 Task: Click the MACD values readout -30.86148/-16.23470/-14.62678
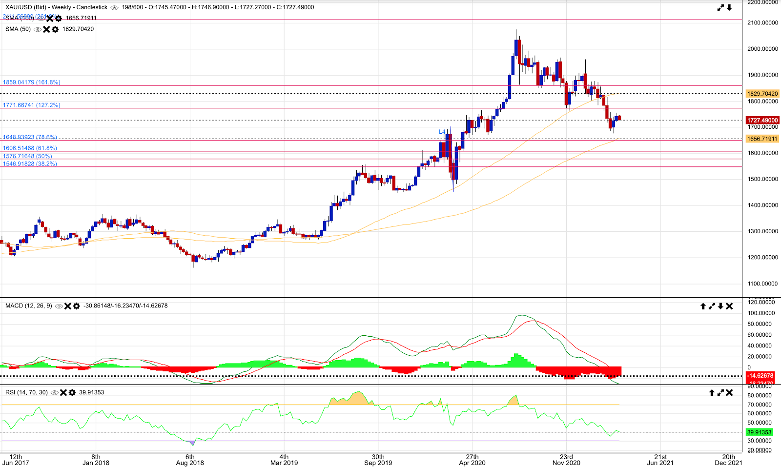tap(126, 306)
